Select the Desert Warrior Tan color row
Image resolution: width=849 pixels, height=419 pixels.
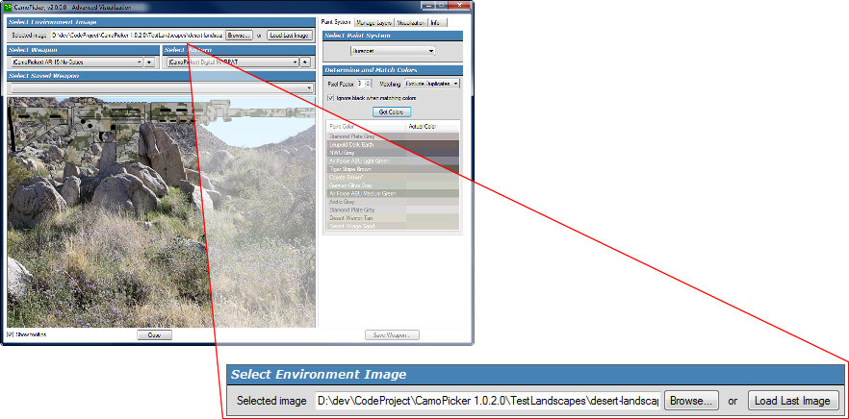click(x=393, y=218)
